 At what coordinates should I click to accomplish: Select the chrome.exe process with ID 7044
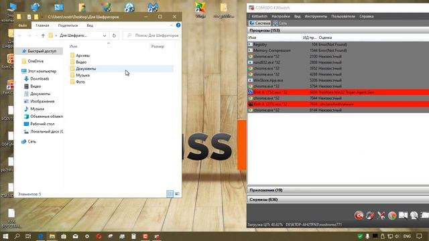(338, 98)
